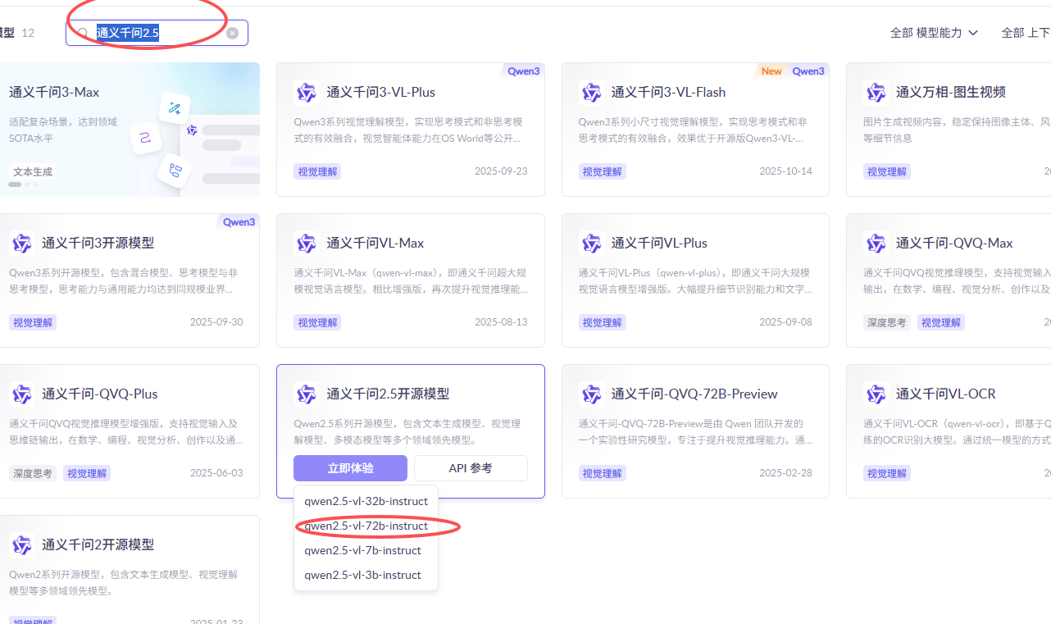Image resolution: width=1051 pixels, height=624 pixels.
Task: Click the 通义千问VL-Max model icon
Action: pos(306,243)
